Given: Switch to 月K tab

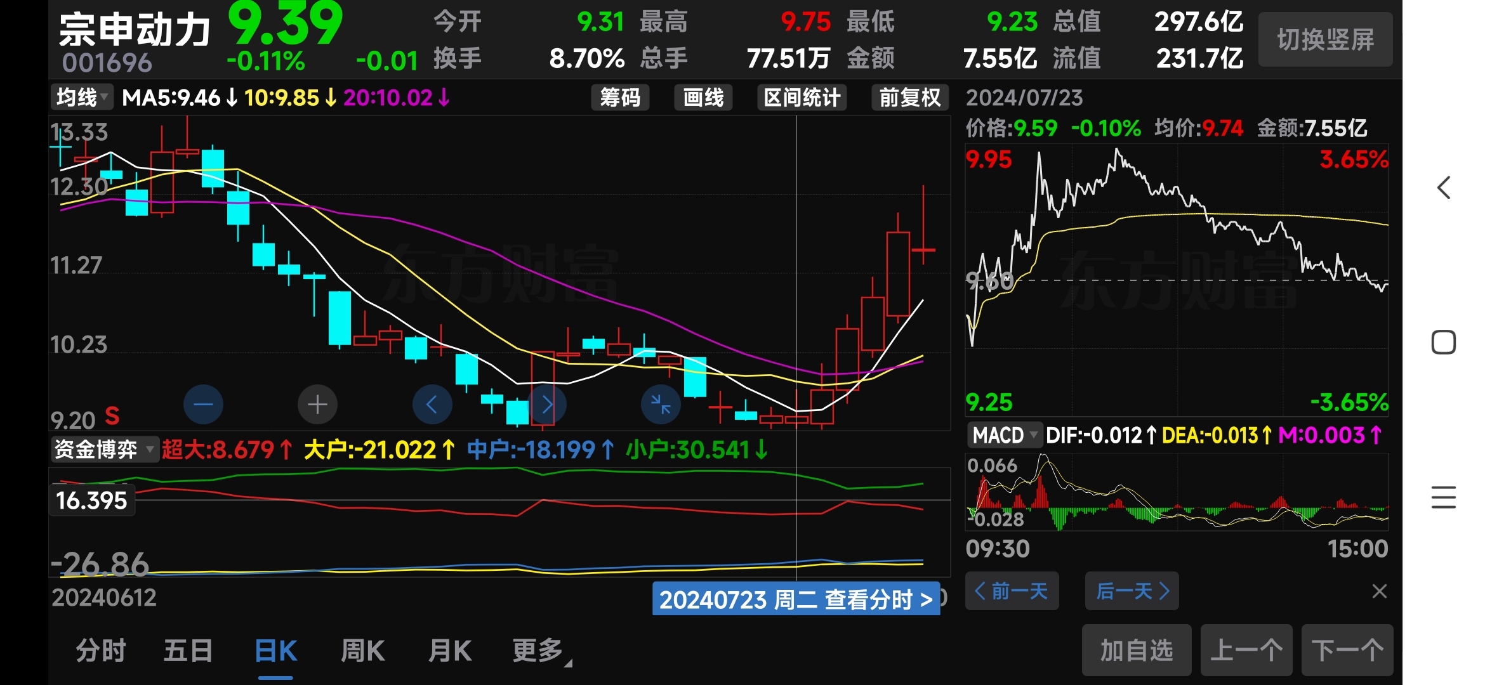Looking at the screenshot, I should pyautogui.click(x=450, y=651).
